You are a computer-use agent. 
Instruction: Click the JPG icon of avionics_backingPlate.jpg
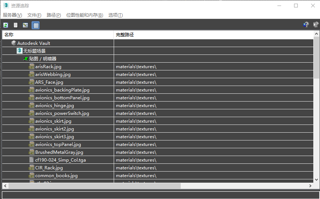31,90
